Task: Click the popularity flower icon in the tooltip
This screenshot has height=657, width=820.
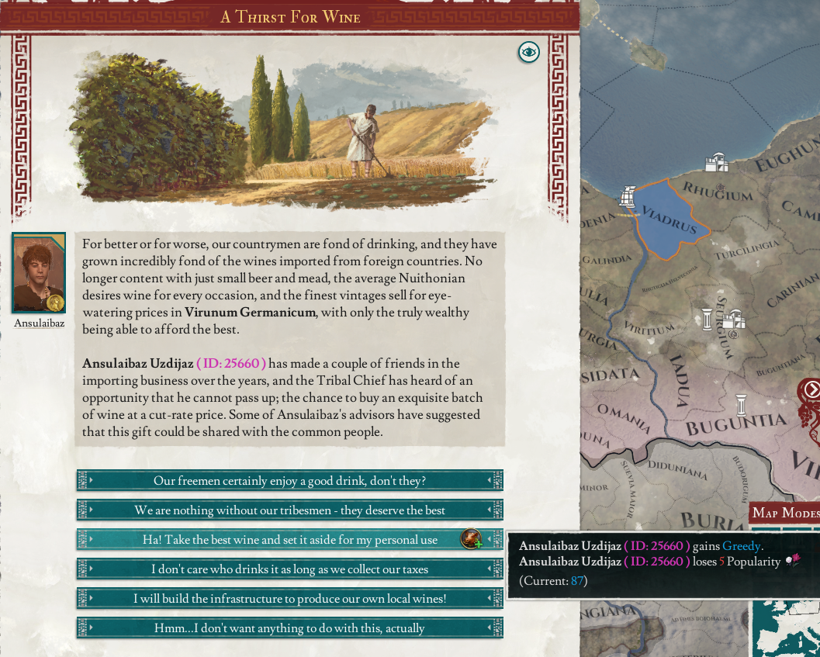Action: tap(793, 562)
